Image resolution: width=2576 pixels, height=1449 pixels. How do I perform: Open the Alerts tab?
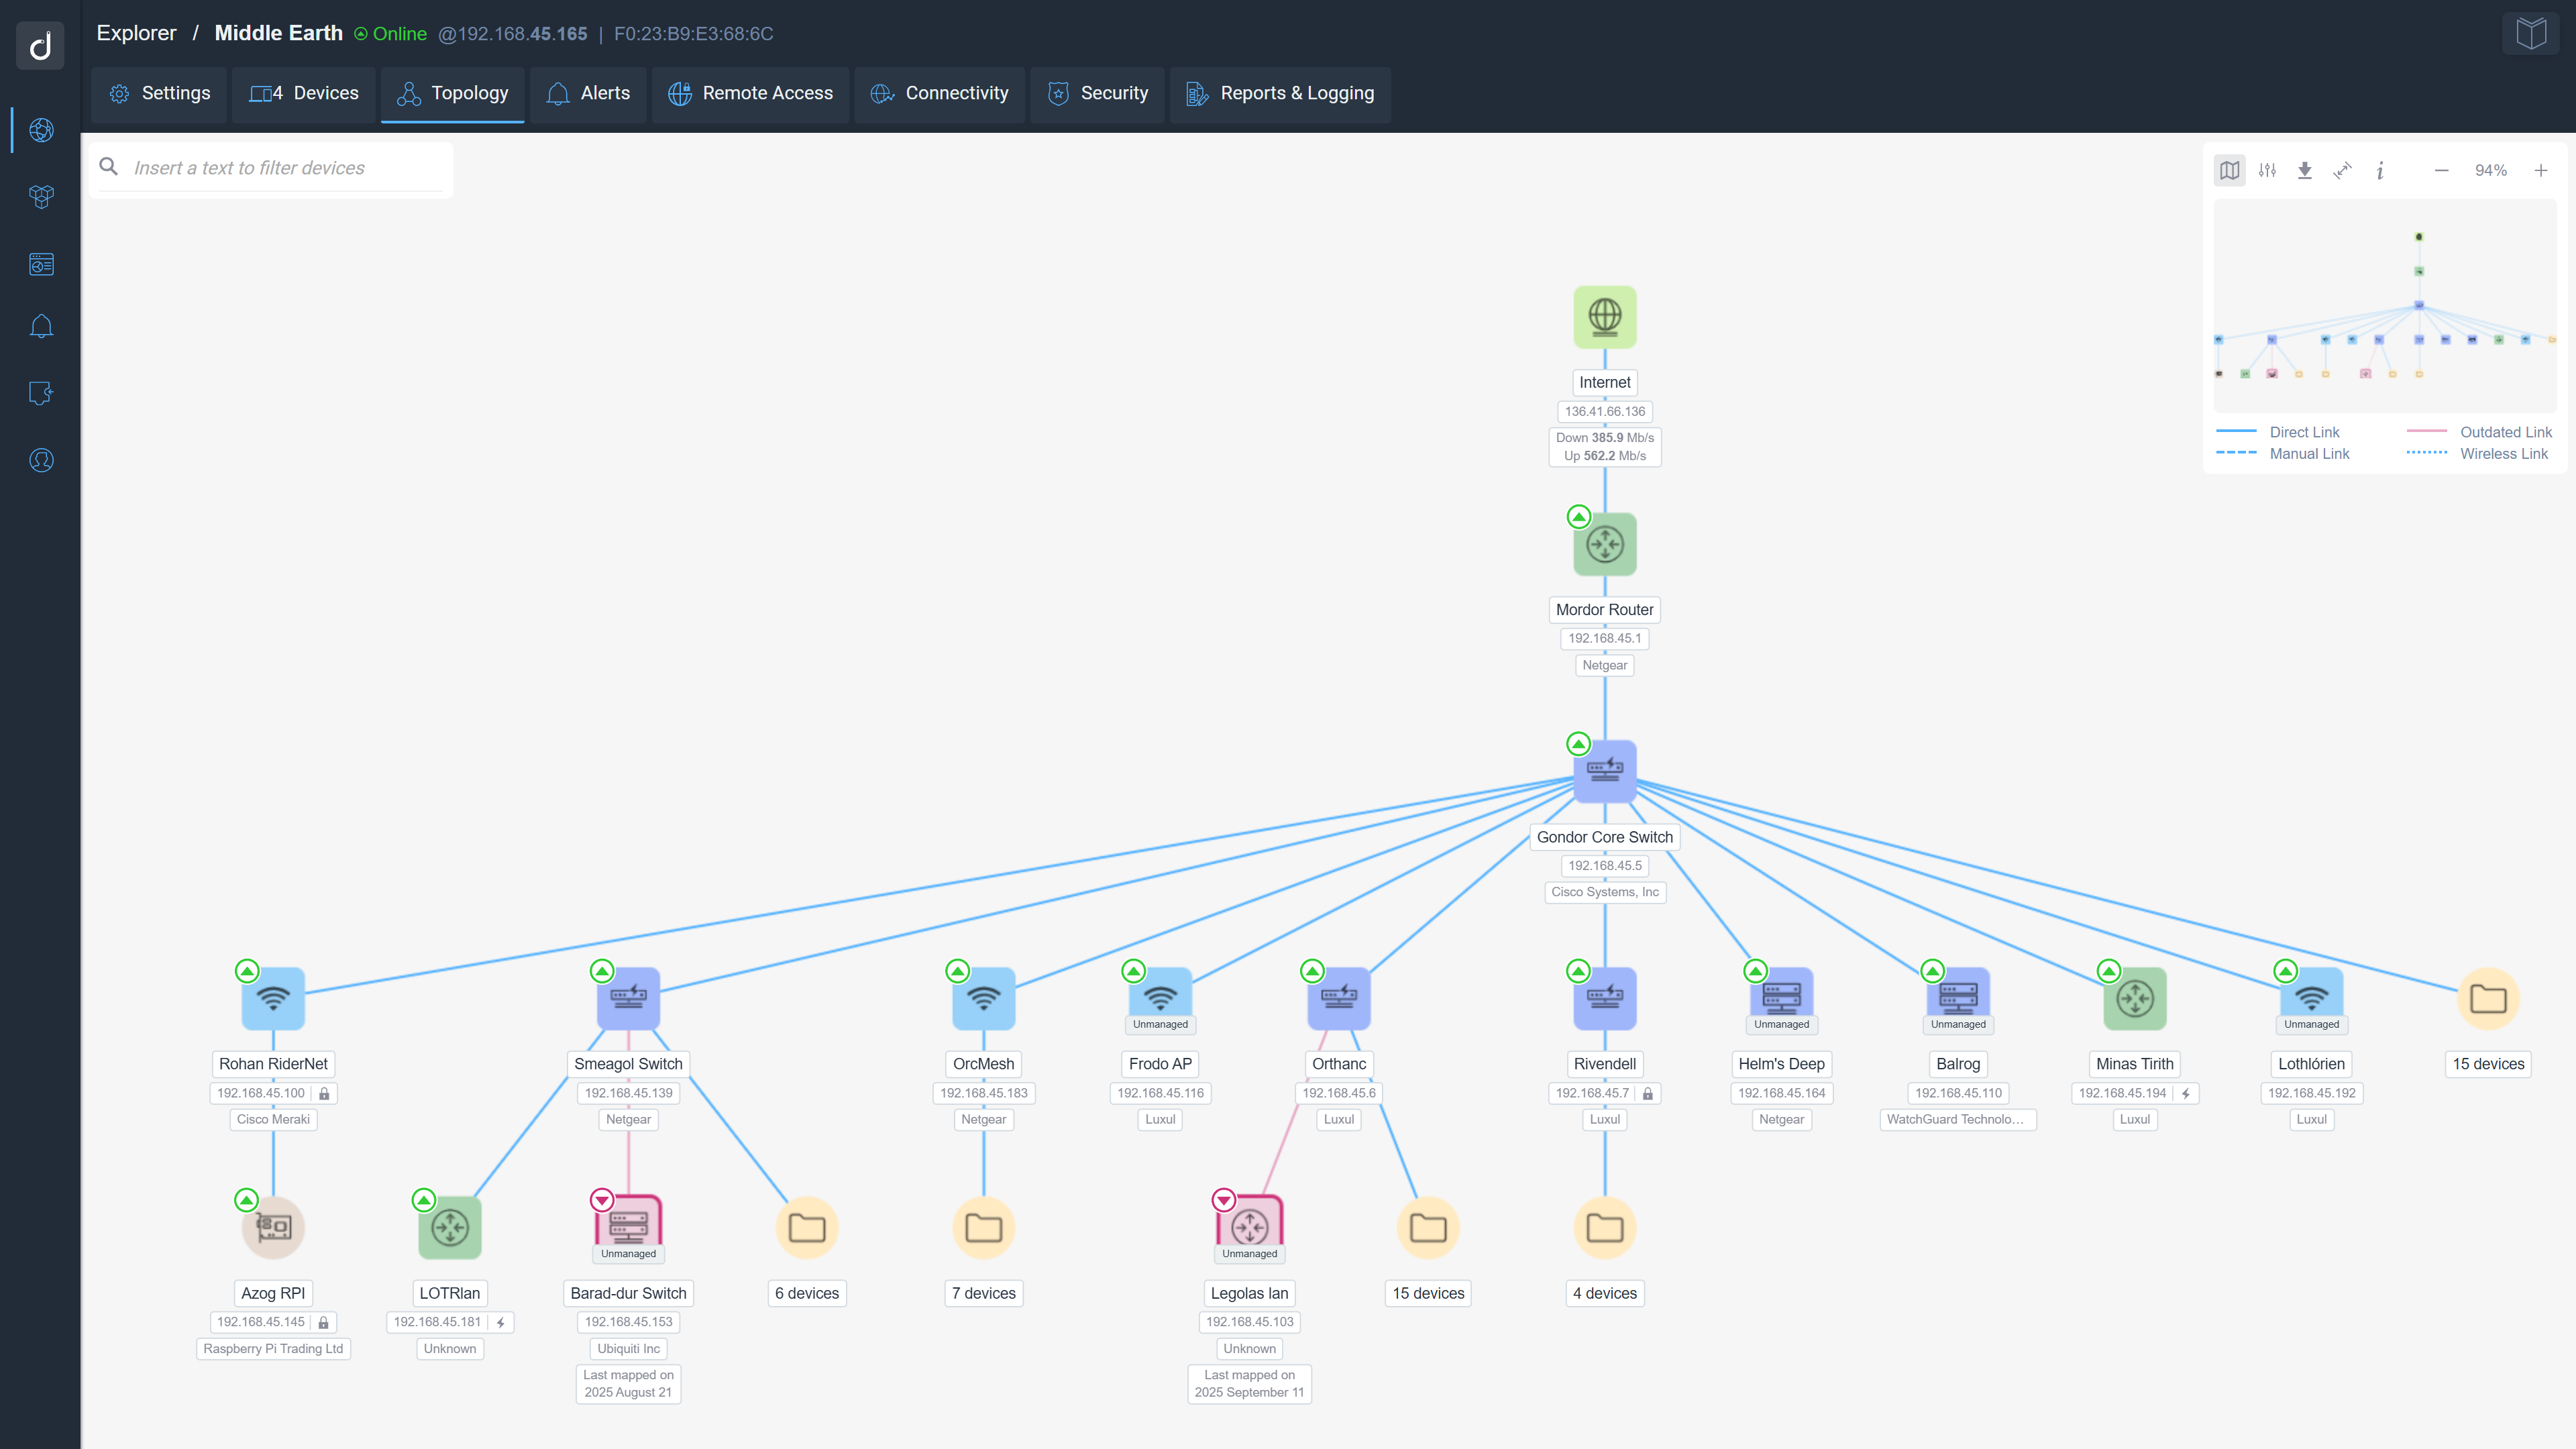coord(588,94)
